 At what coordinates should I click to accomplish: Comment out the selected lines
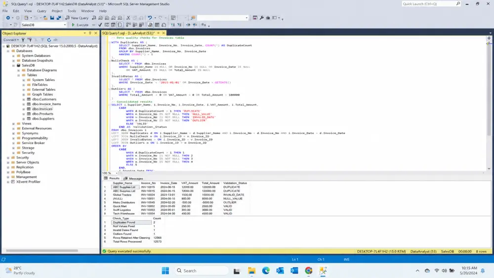click(x=173, y=25)
